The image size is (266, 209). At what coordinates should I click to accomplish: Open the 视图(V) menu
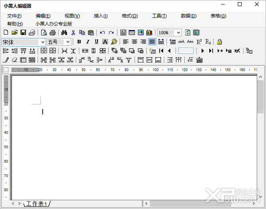click(72, 16)
